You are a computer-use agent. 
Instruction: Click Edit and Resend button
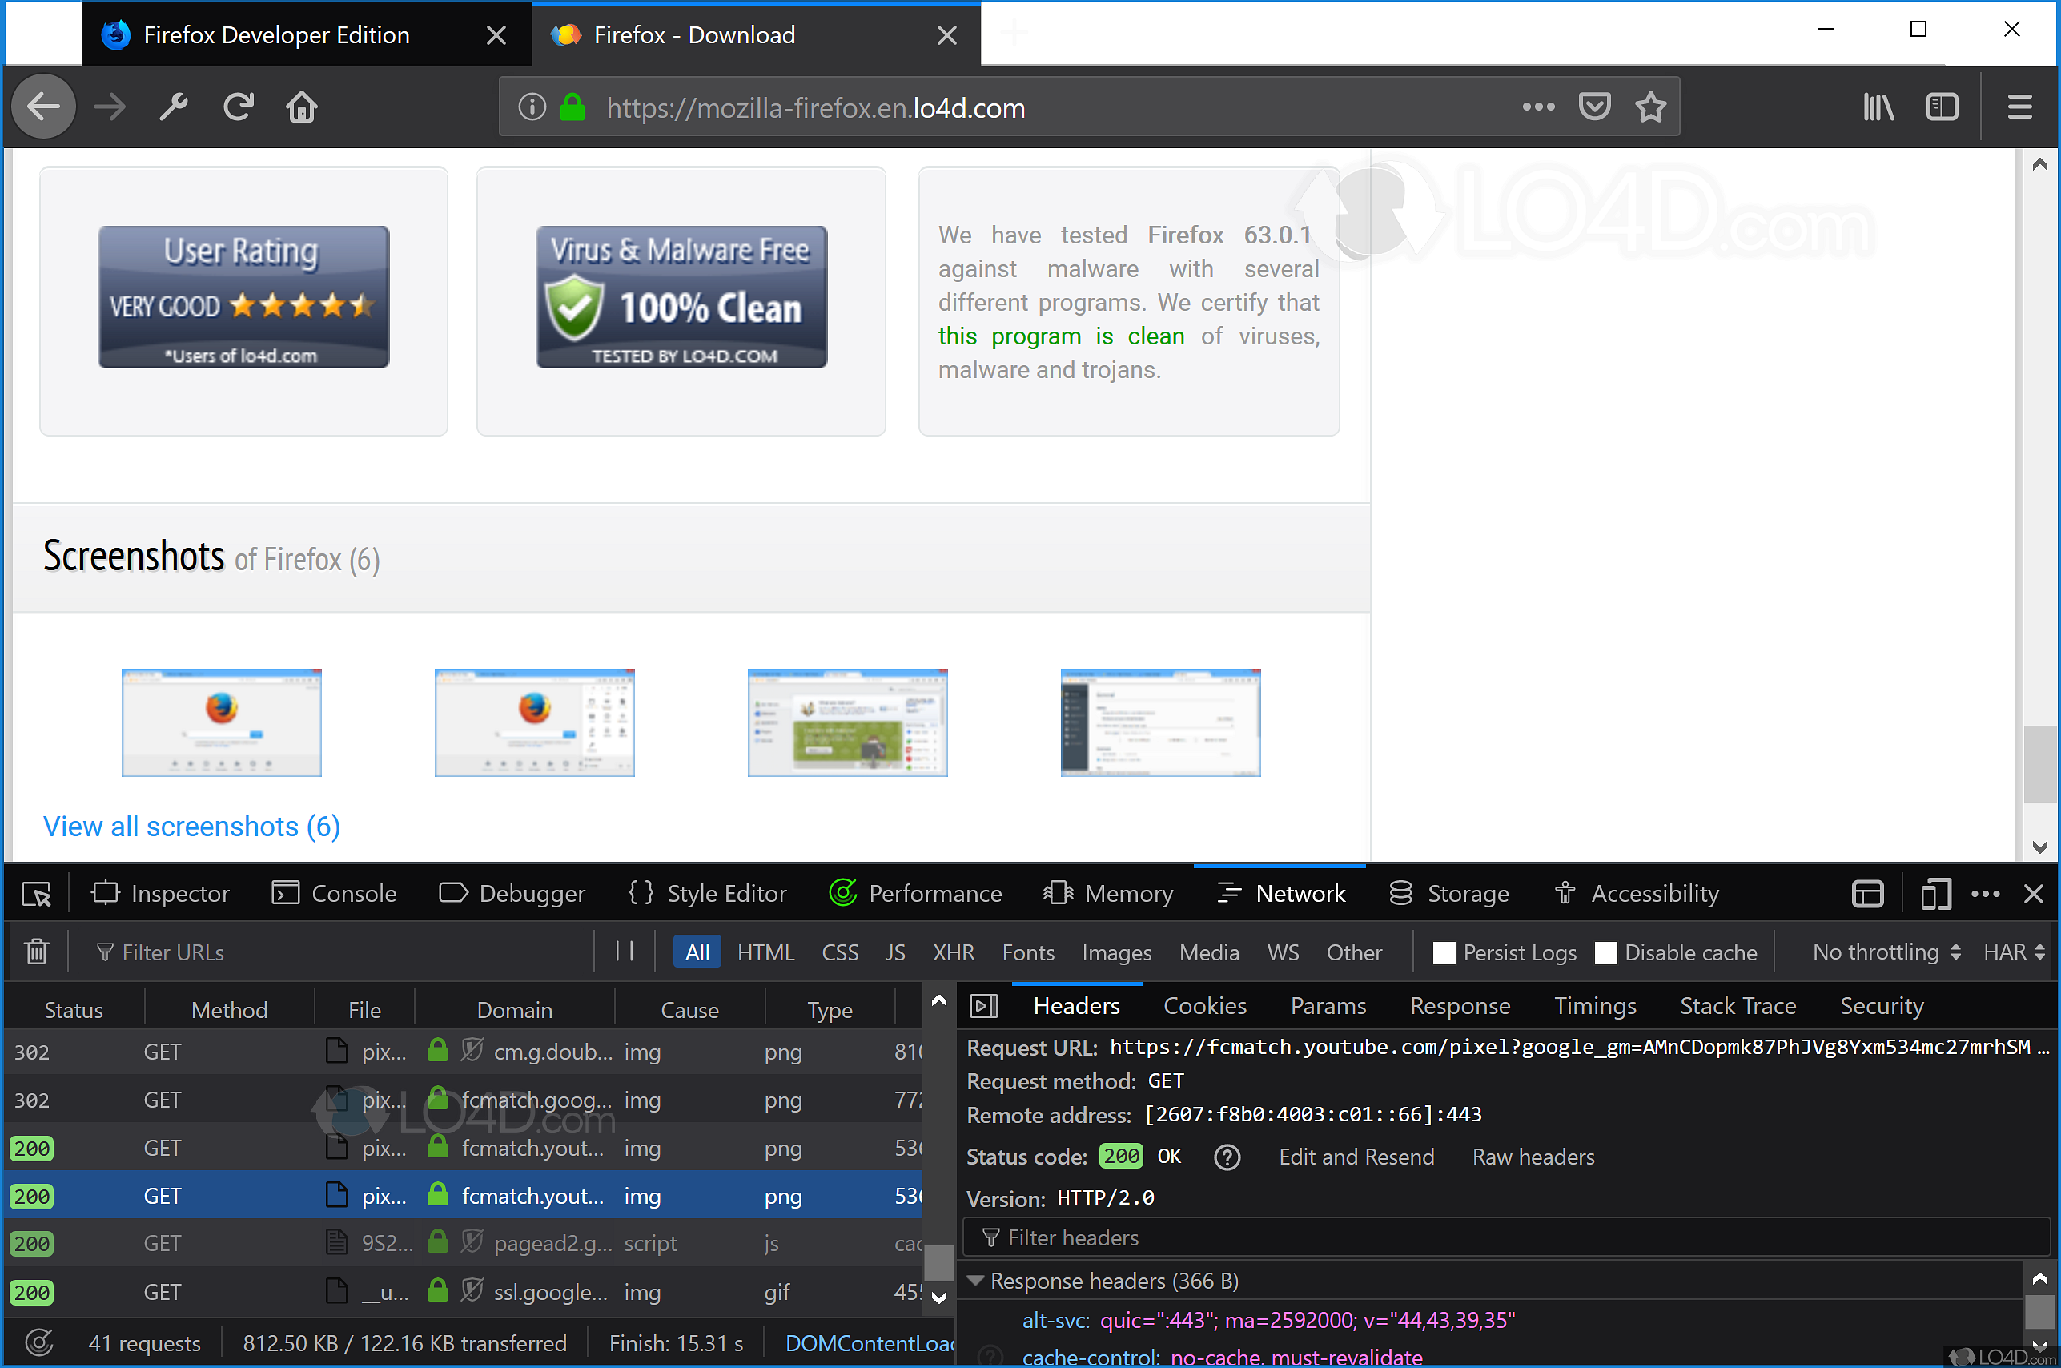coord(1356,1157)
